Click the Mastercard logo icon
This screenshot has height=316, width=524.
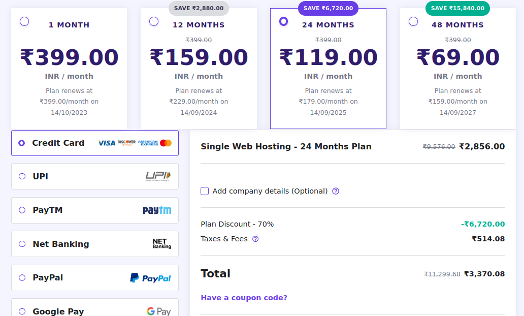pos(166,143)
